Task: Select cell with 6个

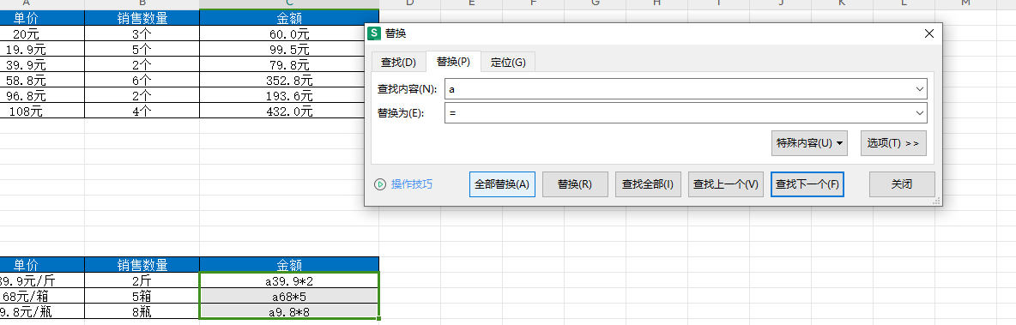Action: [x=142, y=80]
